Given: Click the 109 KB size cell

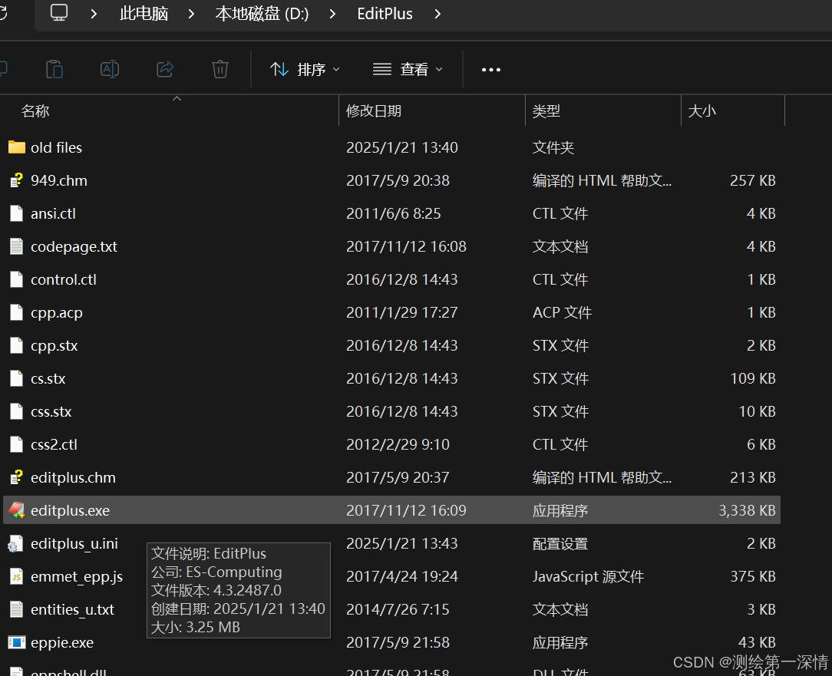Looking at the screenshot, I should 753,378.
